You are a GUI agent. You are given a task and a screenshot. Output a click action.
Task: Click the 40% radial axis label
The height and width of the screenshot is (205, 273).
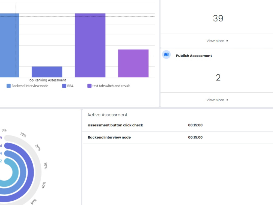[x=44, y=185]
